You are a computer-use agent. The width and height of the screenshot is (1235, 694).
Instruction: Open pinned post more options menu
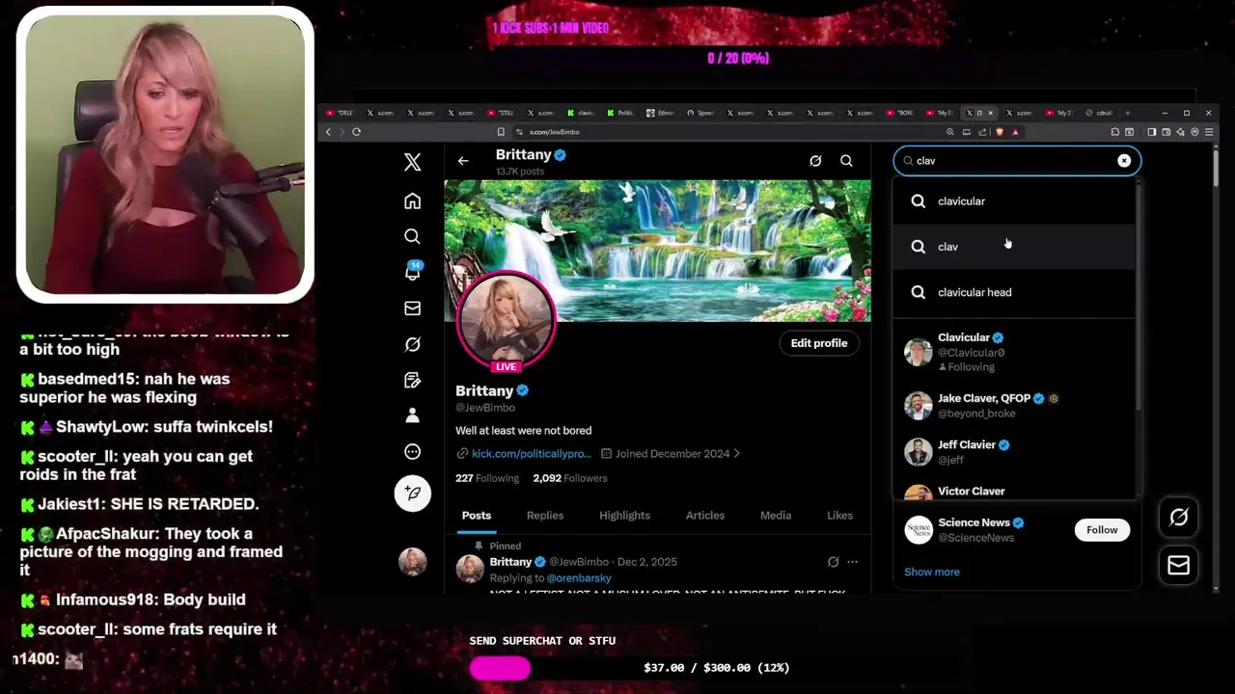(852, 562)
